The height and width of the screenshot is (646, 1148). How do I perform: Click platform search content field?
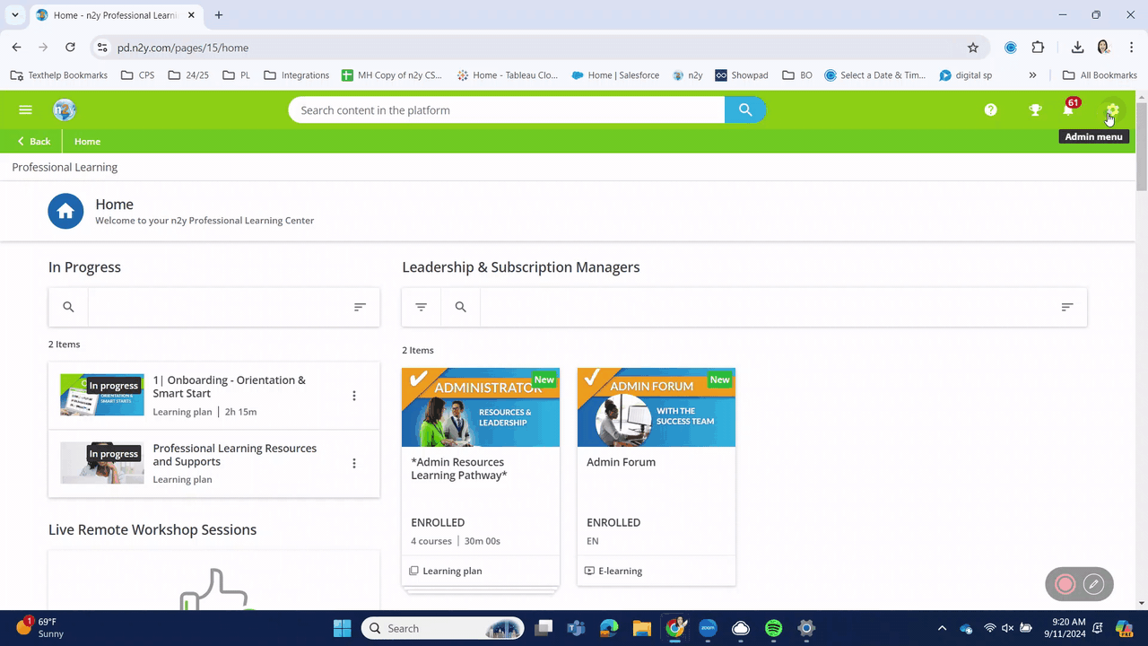pos(507,110)
